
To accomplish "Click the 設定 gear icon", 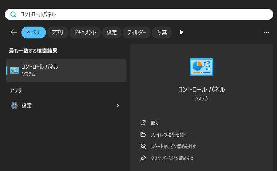I will point(14,106).
